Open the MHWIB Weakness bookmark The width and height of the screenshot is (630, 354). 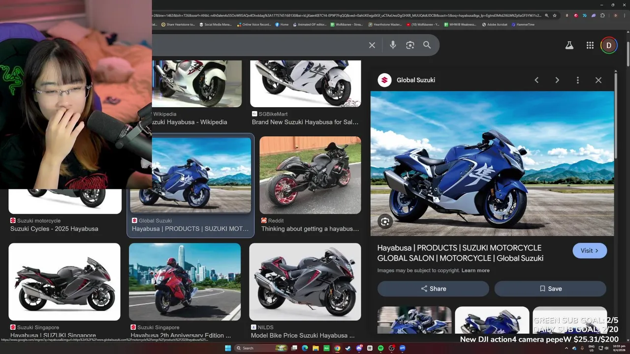coord(460,25)
